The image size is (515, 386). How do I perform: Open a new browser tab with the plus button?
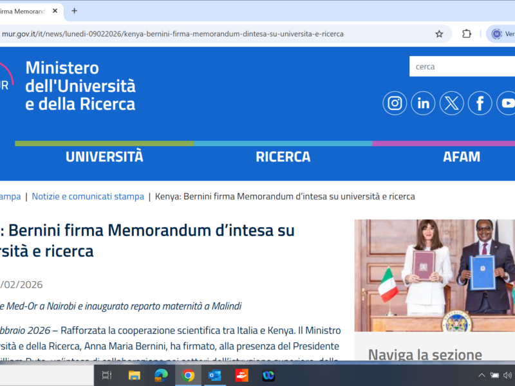73,11
